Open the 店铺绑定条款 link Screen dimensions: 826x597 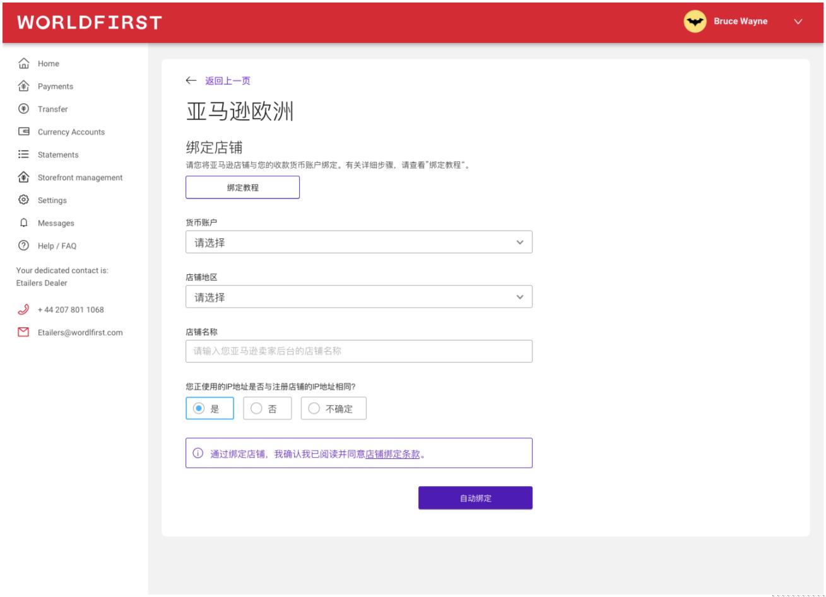[x=392, y=454]
